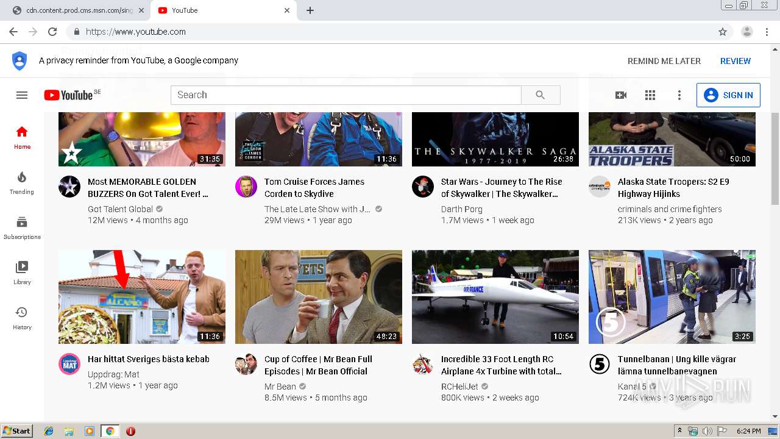This screenshot has height=439, width=780.
Task: Open the Tunnelbanan video thumbnail
Action: [x=672, y=297]
